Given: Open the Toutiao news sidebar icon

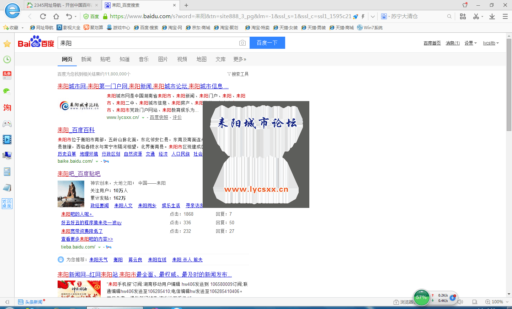Looking at the screenshot, I should coord(7,75).
